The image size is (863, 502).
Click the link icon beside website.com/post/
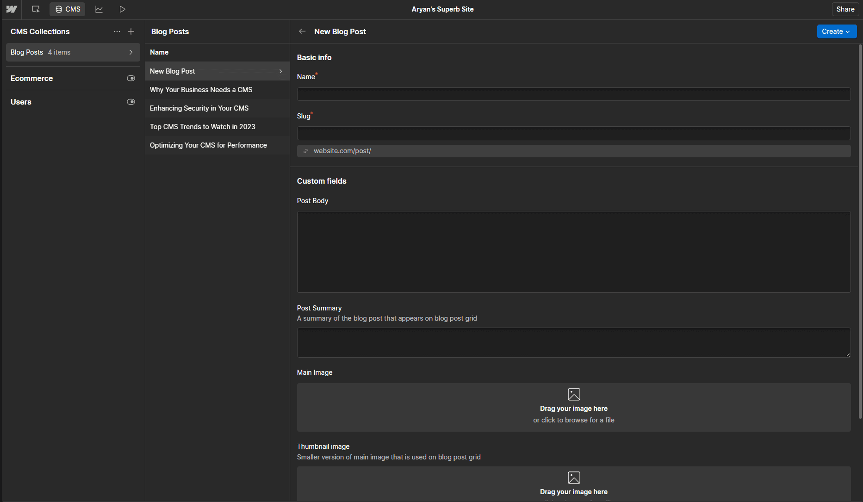pos(305,151)
